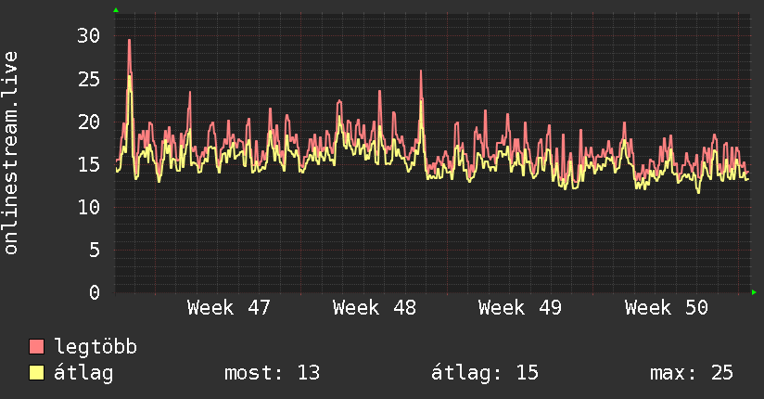764x399 pixels.
Task: Click the 'Week 49' axis label
Action: coord(520,308)
